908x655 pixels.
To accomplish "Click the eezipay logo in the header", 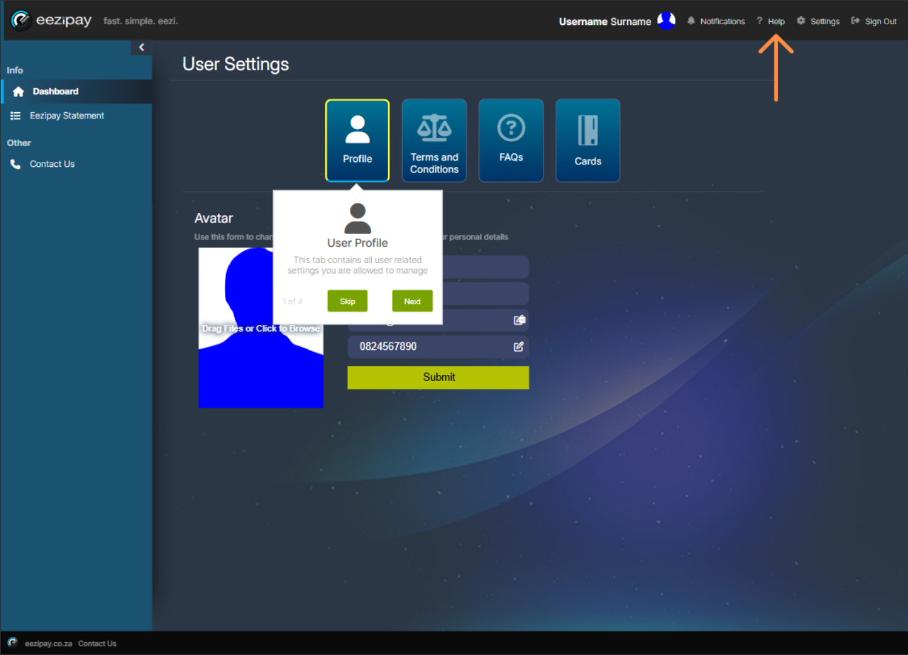I will click(52, 21).
